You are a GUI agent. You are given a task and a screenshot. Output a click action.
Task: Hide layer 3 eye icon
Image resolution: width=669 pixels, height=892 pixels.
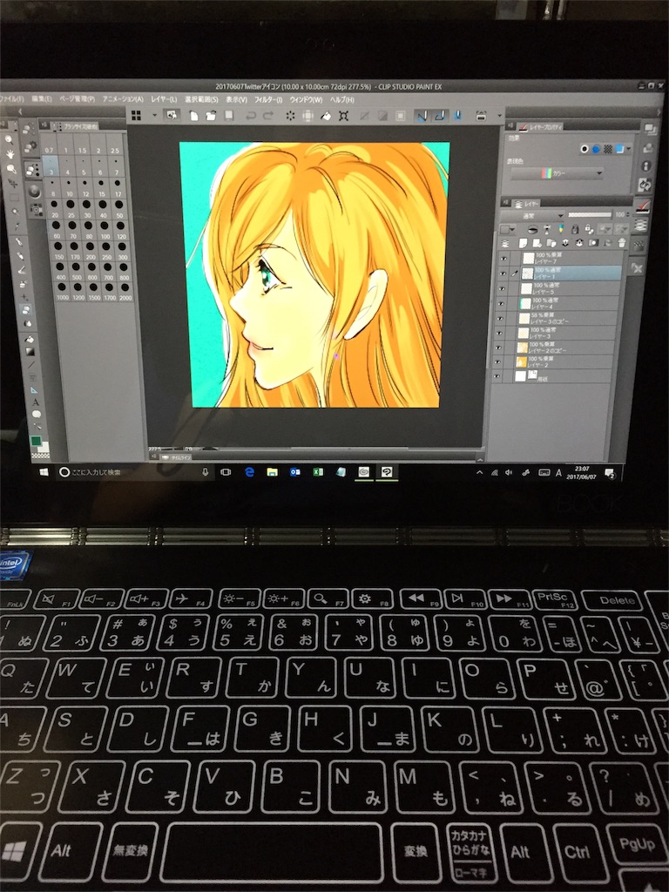click(x=500, y=333)
